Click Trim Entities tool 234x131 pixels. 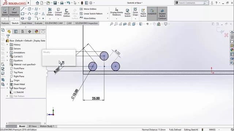pos(50,12)
